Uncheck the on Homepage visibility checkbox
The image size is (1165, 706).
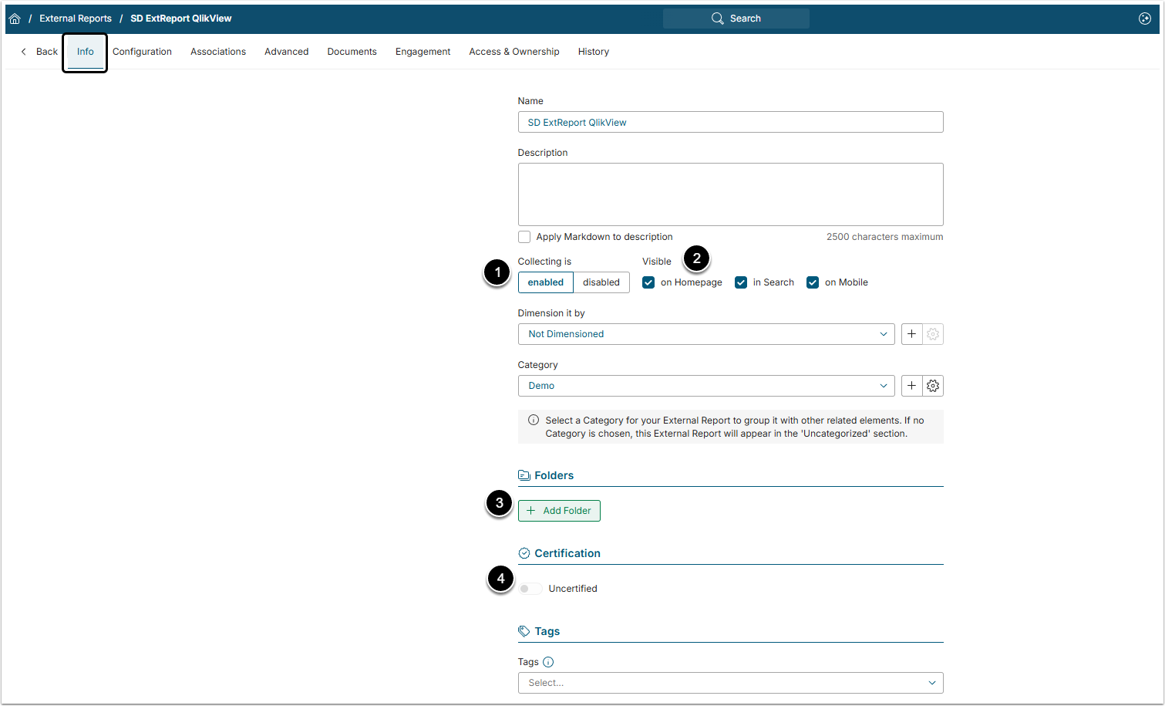coord(648,282)
